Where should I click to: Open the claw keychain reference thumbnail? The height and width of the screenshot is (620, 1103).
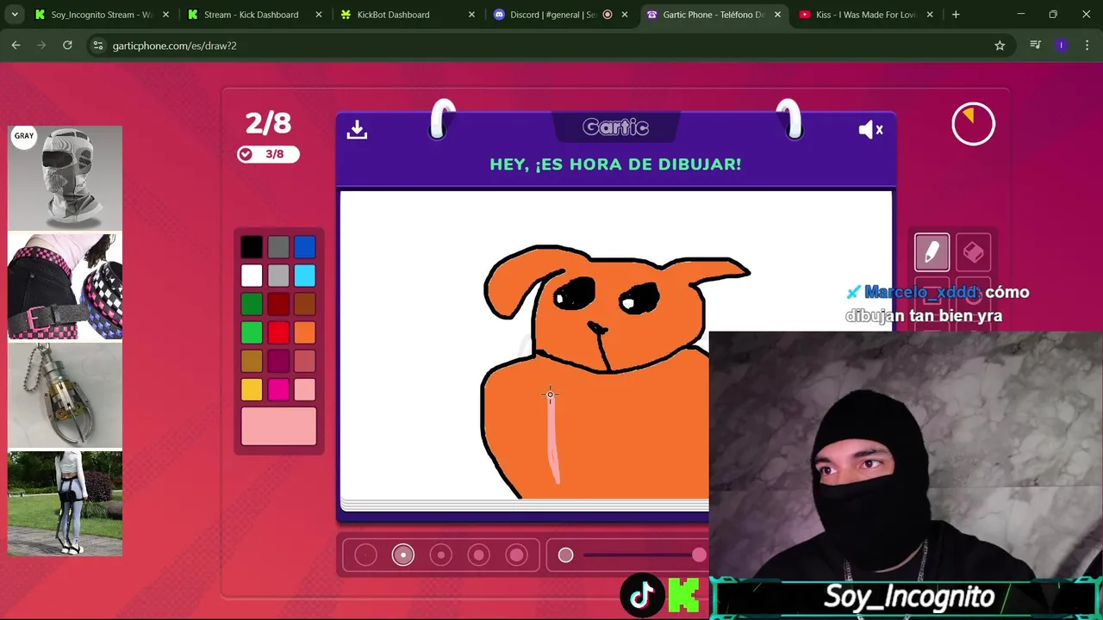[x=65, y=395]
